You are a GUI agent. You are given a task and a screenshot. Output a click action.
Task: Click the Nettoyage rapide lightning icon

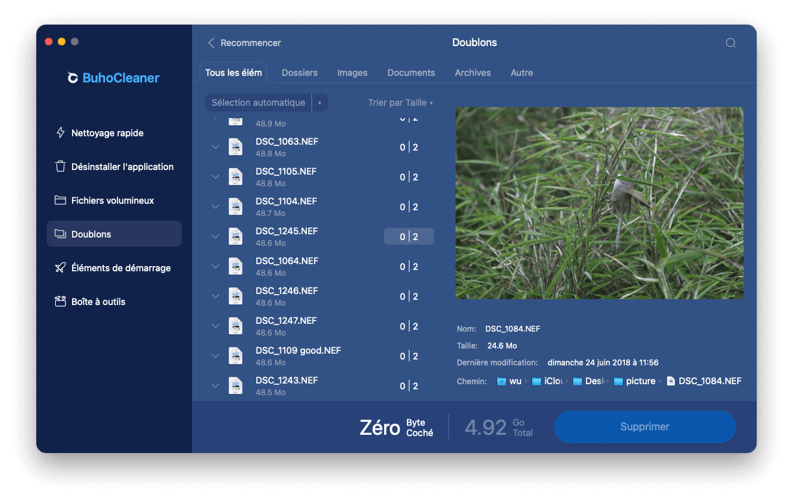60,133
